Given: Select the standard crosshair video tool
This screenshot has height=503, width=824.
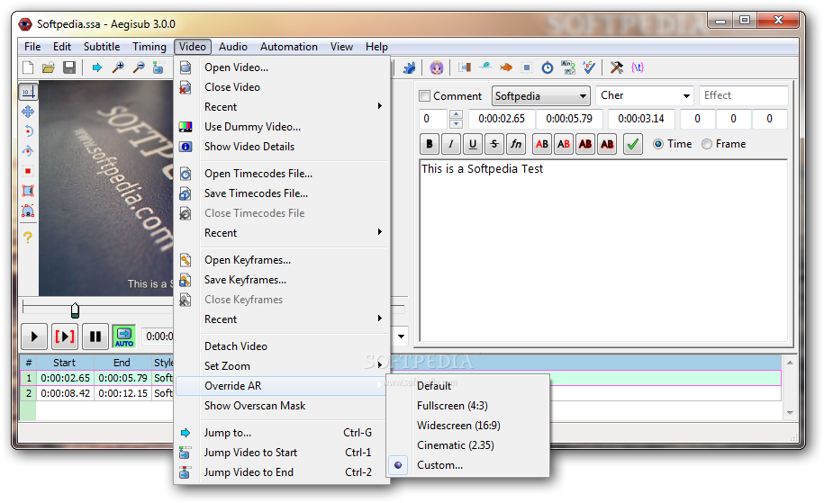Looking at the screenshot, I should click(28, 92).
